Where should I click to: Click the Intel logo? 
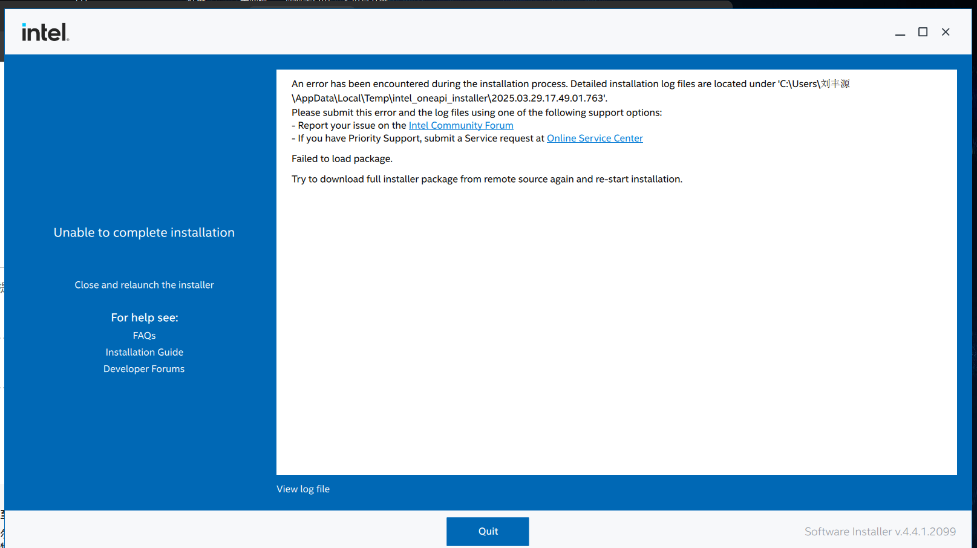point(45,32)
